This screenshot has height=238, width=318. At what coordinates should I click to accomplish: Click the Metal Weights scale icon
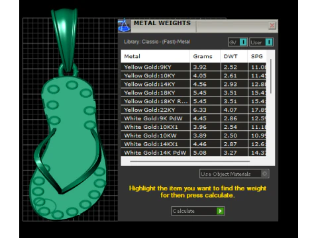click(x=125, y=26)
